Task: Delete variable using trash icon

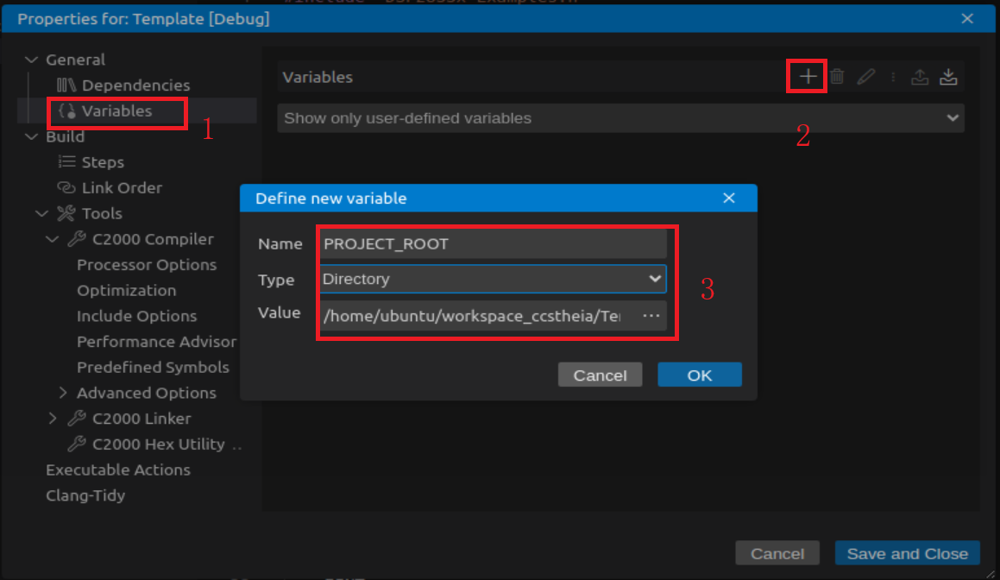Action: (838, 77)
